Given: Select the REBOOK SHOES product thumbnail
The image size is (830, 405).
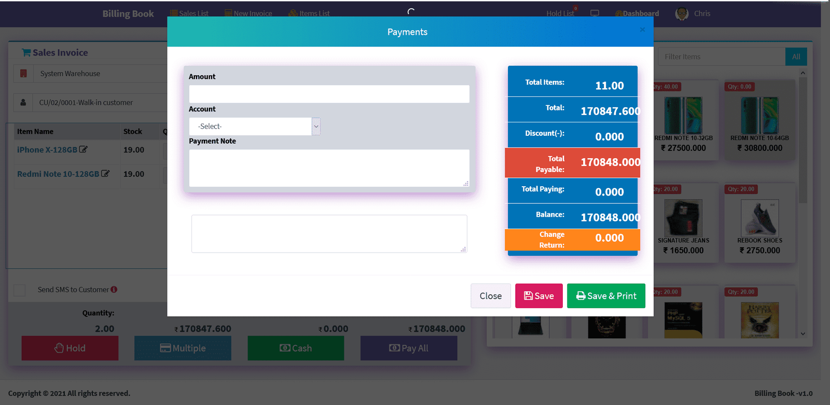Looking at the screenshot, I should click(759, 218).
